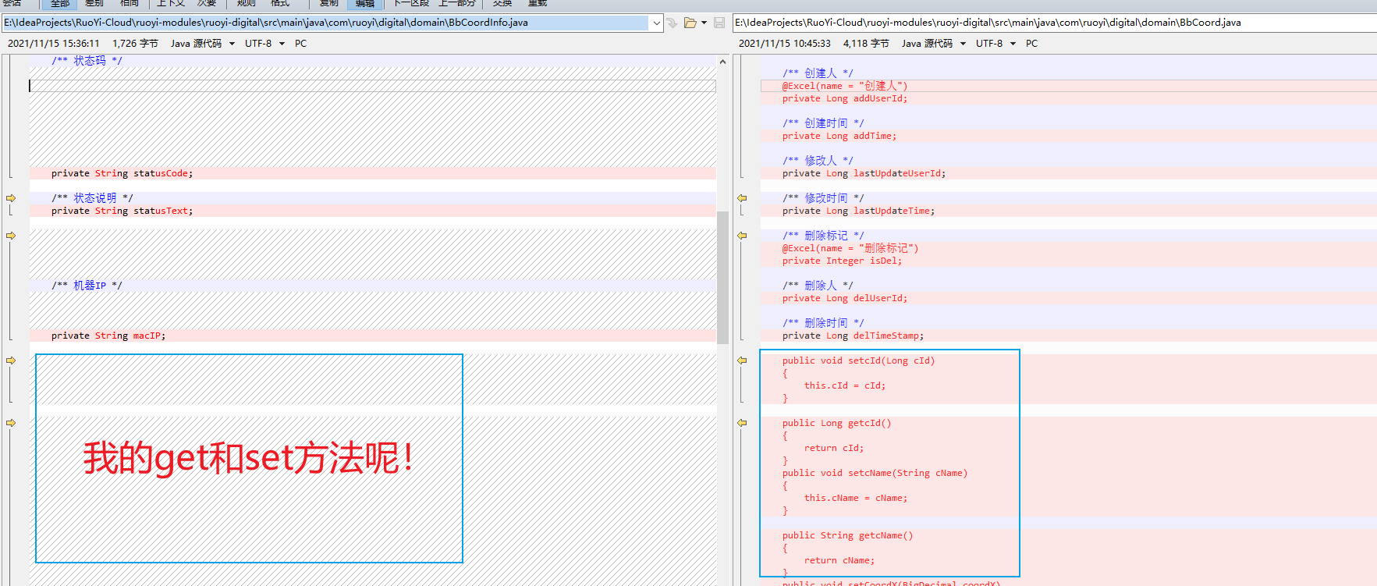Click line private Long delTimeStamp;
This screenshot has height=586, width=1377.
pos(853,336)
